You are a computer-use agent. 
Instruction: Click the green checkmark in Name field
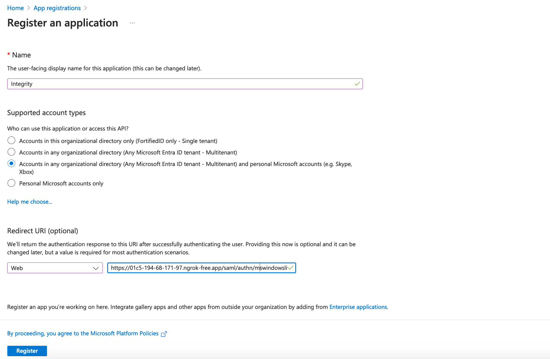coord(357,84)
